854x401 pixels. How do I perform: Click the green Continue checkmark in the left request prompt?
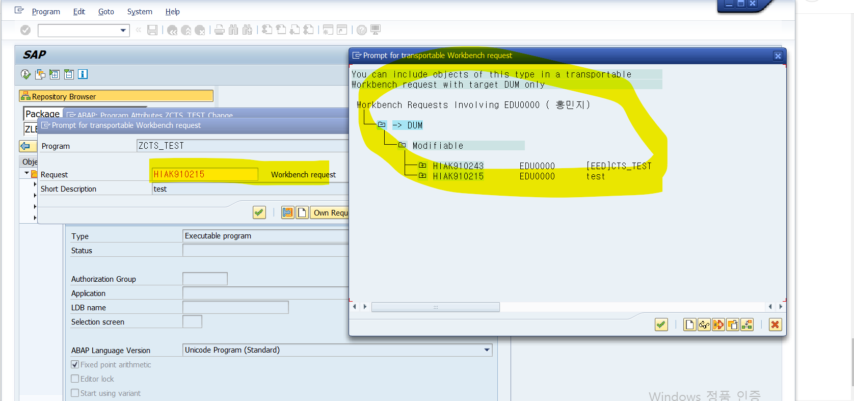point(259,212)
